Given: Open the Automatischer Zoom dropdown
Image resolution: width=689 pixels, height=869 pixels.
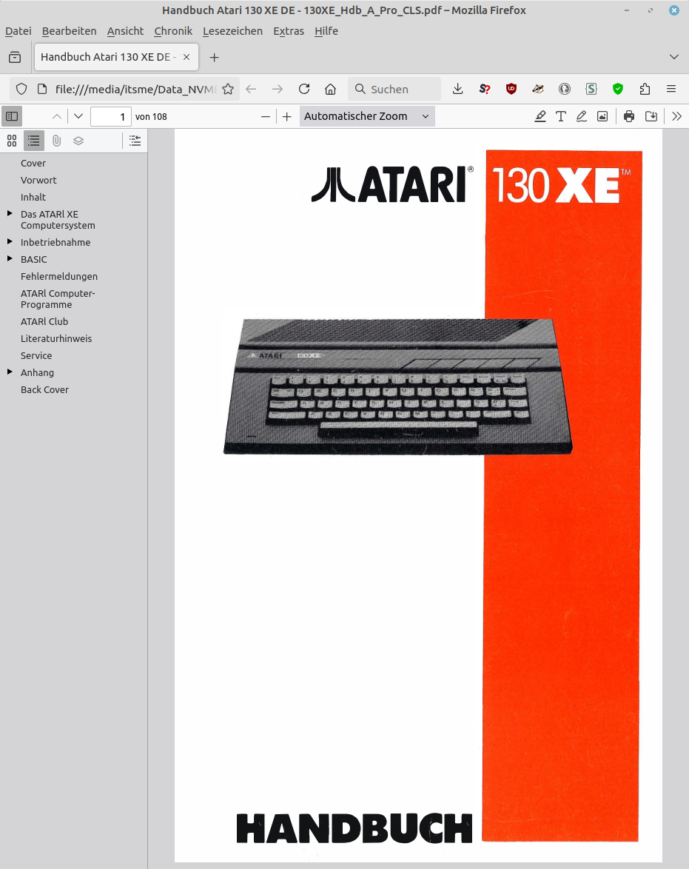Looking at the screenshot, I should pos(367,116).
